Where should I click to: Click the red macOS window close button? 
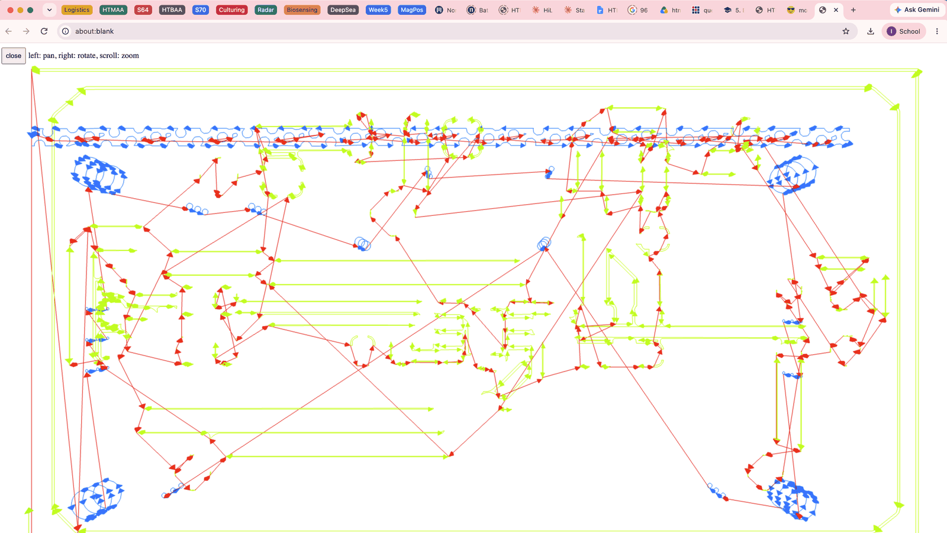(10, 10)
